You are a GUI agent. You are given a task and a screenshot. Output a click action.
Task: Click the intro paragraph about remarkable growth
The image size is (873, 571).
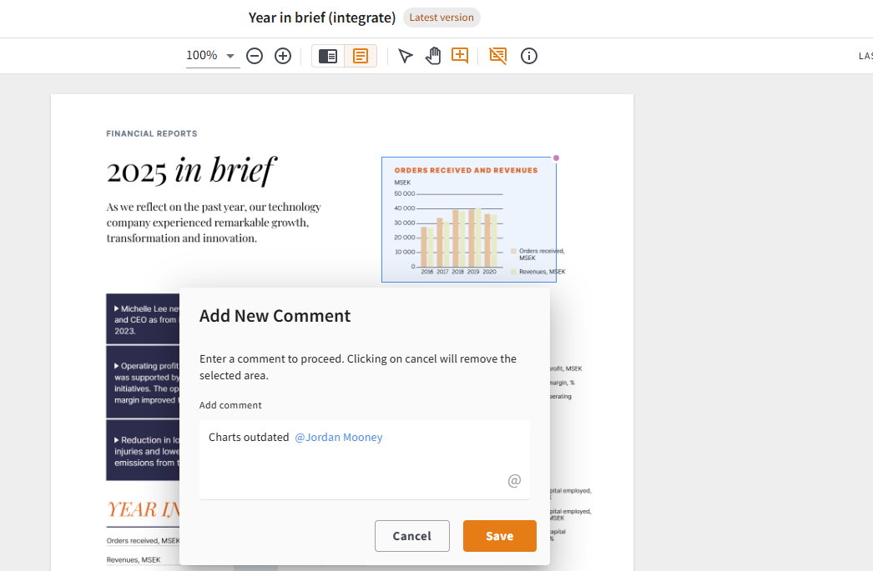214,223
